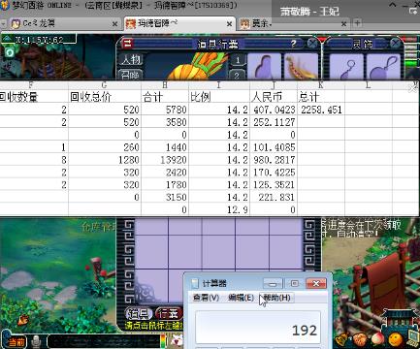Close the 玛德智障~ tab
Image resolution: width=420 pixels, height=349 pixels.
click(x=229, y=24)
